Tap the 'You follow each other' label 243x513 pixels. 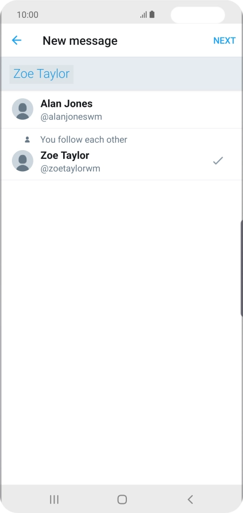(x=84, y=140)
